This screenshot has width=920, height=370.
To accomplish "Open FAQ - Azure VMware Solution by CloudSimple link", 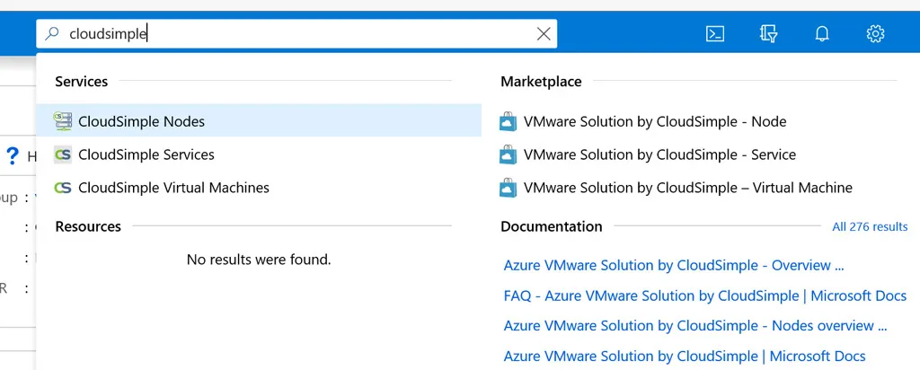I will click(x=705, y=295).
